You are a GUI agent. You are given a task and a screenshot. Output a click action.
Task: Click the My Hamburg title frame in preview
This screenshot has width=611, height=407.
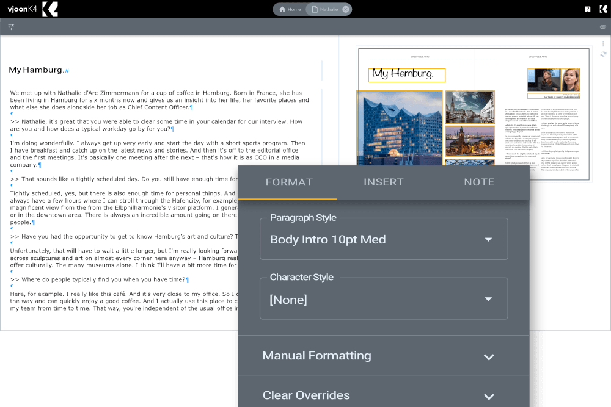click(407, 74)
